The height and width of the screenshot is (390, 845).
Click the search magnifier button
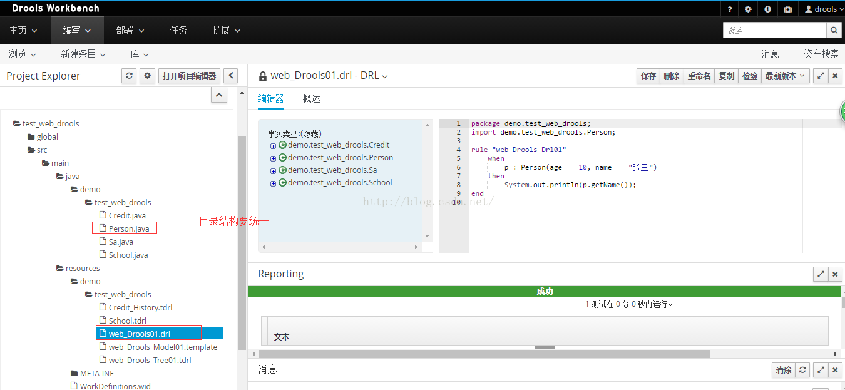point(834,30)
